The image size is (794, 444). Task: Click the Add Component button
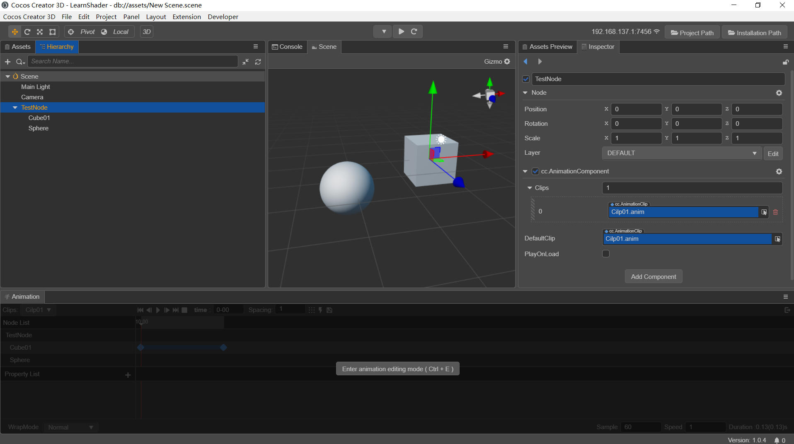(653, 276)
